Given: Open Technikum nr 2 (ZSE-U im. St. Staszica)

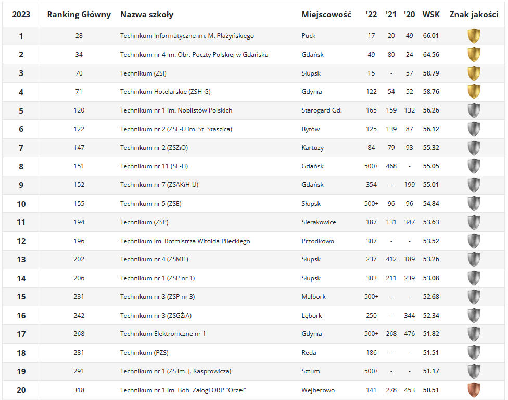Looking at the screenshot, I should [x=176, y=129].
